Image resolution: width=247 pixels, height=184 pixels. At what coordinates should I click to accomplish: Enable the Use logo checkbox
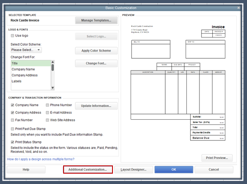[x=13, y=36]
